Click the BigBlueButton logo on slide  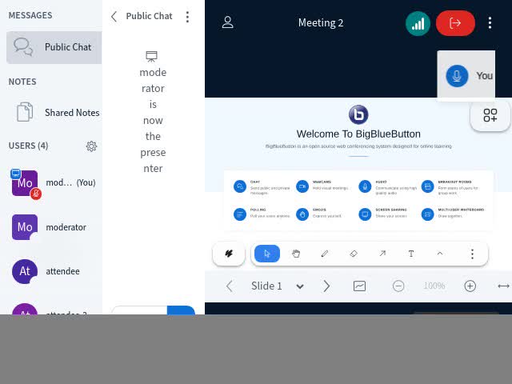coord(358,115)
